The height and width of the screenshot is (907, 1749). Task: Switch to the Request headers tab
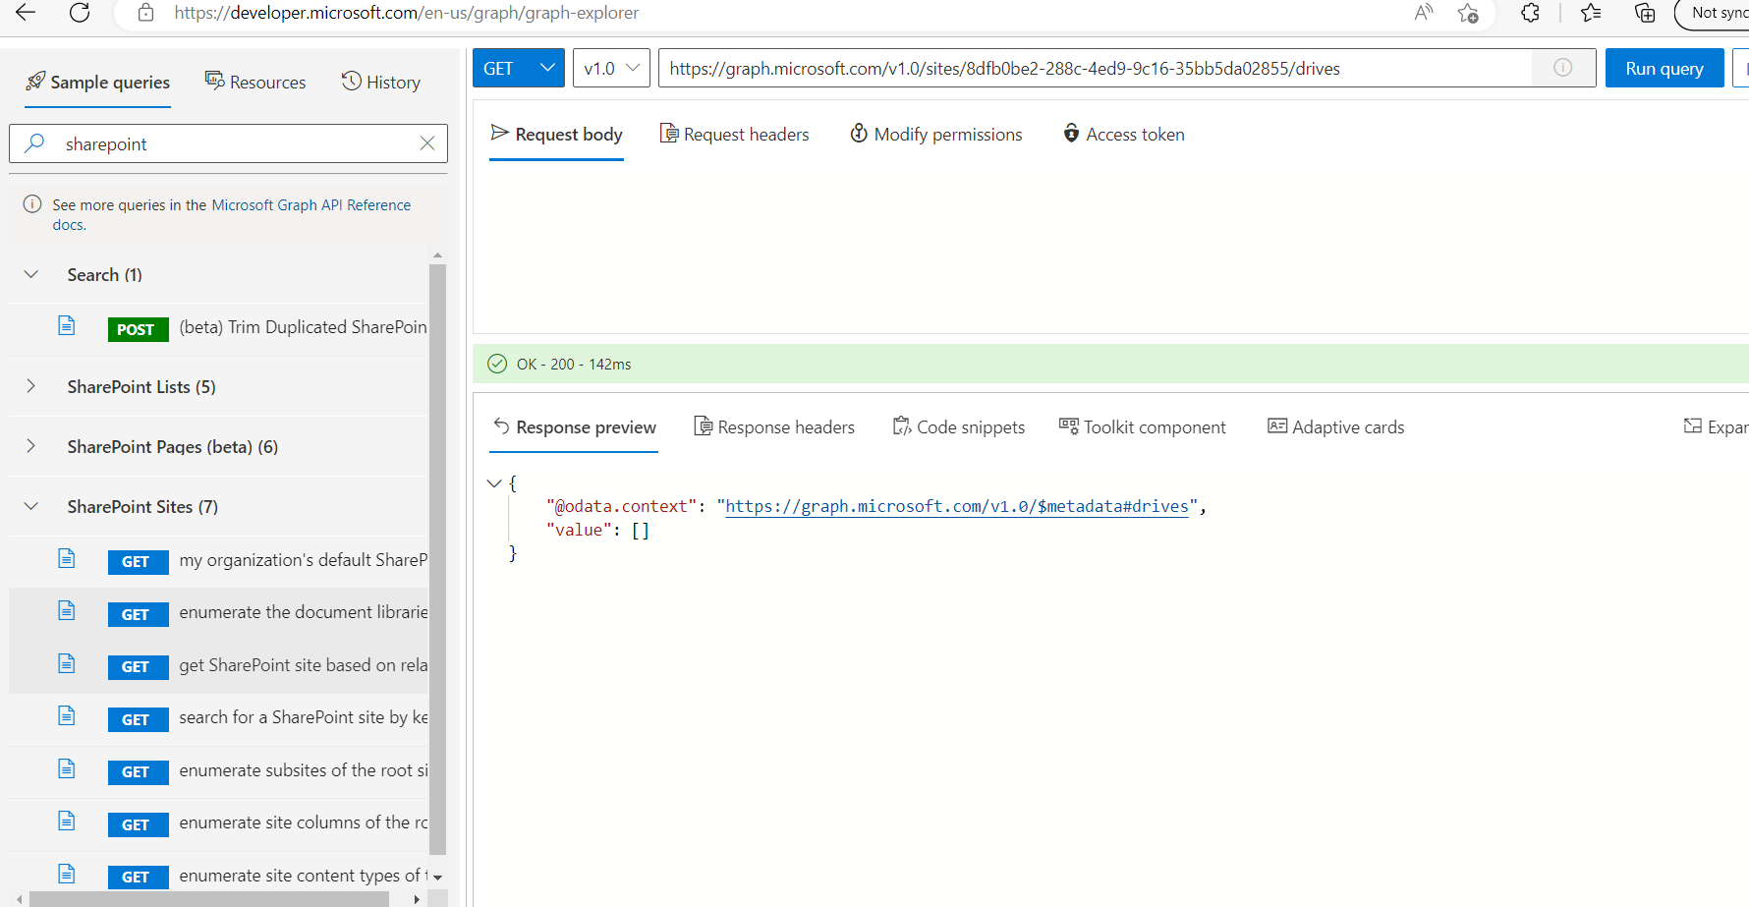(x=734, y=134)
